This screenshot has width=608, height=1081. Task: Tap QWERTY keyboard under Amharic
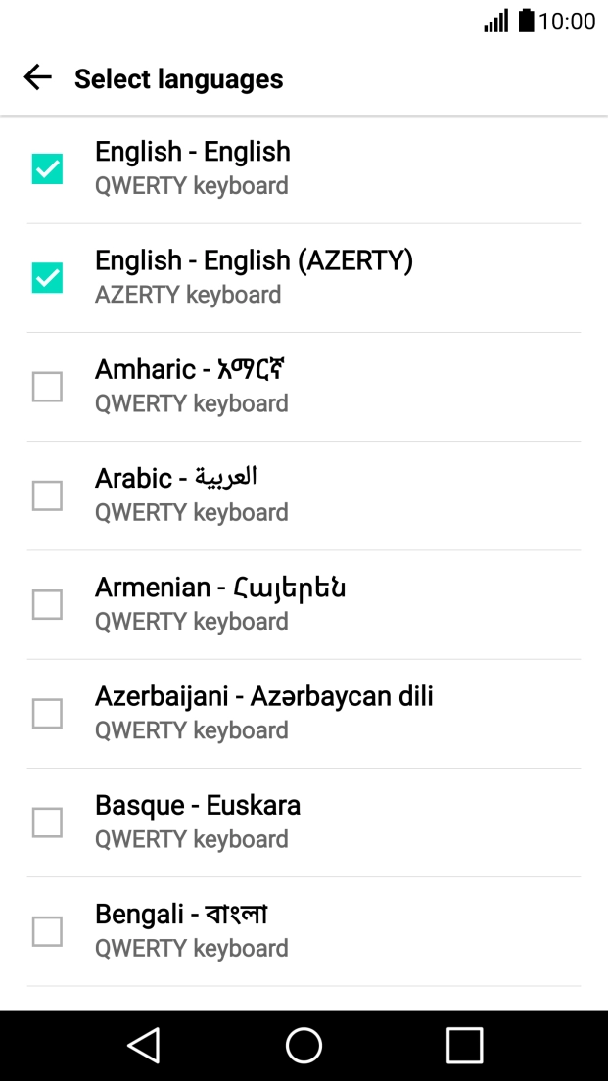[191, 403]
